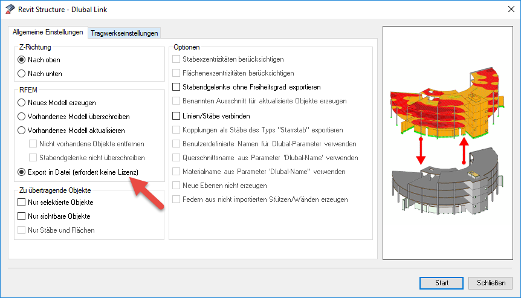Select the Nach oben radio button
Screen dimensions: 521x298
[x=21, y=60]
